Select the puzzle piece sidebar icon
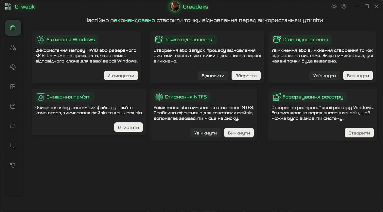 pyautogui.click(x=13, y=165)
